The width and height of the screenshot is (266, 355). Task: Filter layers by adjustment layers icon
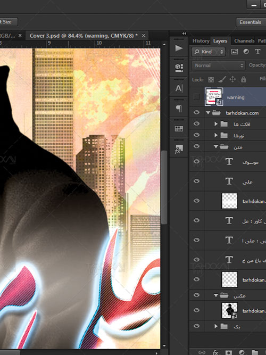coord(246,52)
